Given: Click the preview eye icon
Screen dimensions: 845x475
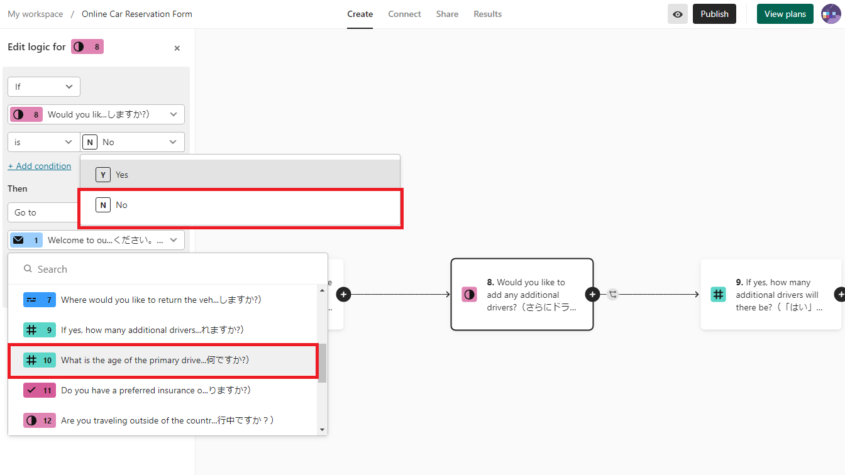Looking at the screenshot, I should [677, 14].
